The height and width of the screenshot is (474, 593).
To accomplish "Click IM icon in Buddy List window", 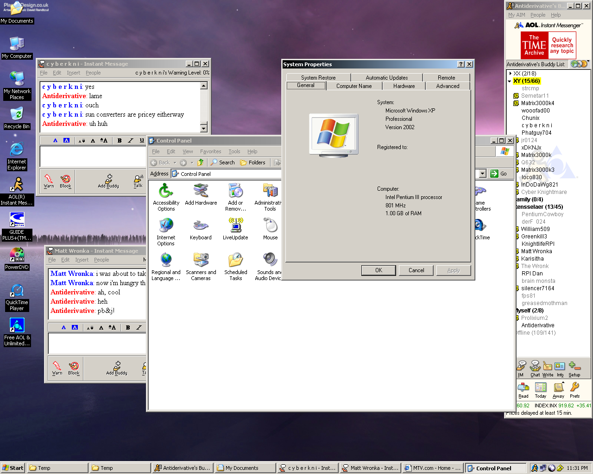I will 521,369.
